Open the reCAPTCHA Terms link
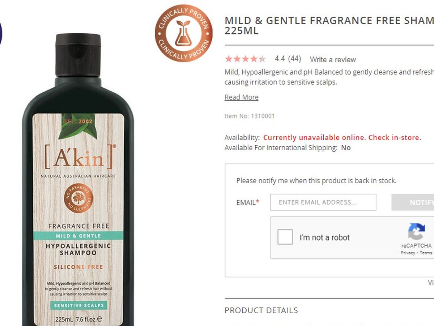This screenshot has height=326, width=434. point(426,253)
